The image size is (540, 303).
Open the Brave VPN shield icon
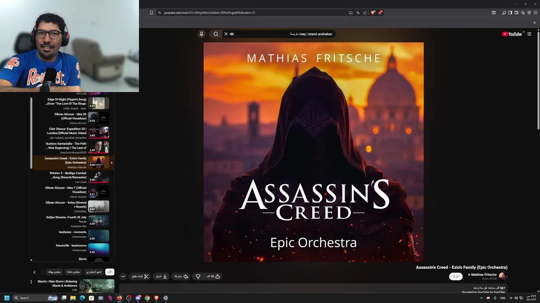(529, 13)
